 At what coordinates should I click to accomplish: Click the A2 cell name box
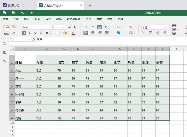(x=20, y=39)
